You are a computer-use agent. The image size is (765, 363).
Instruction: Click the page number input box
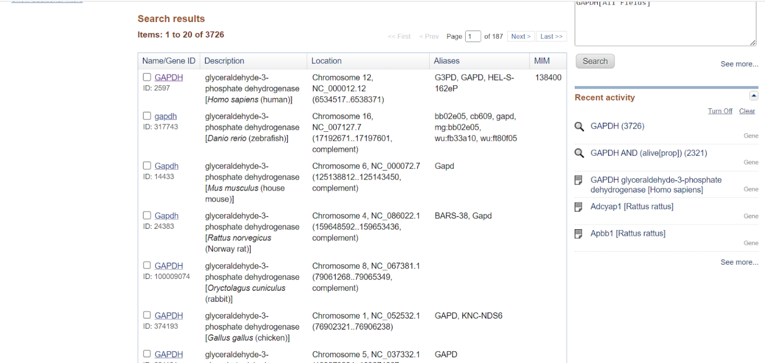point(473,36)
